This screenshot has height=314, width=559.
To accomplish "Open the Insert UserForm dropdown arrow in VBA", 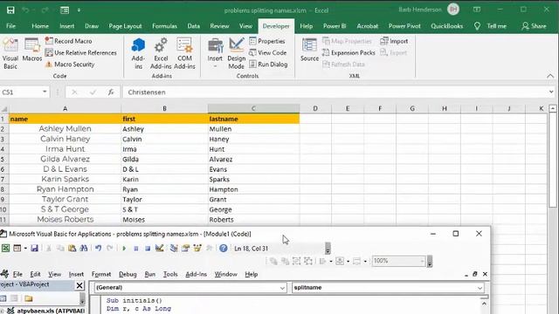I will tap(25, 248).
